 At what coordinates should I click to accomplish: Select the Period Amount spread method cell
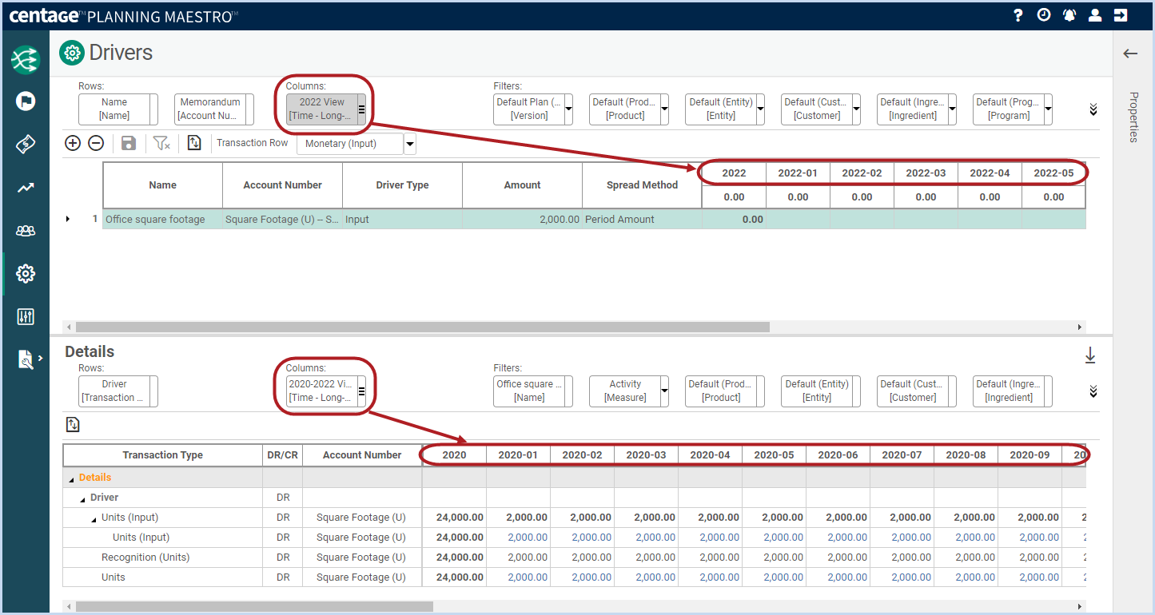[642, 219]
